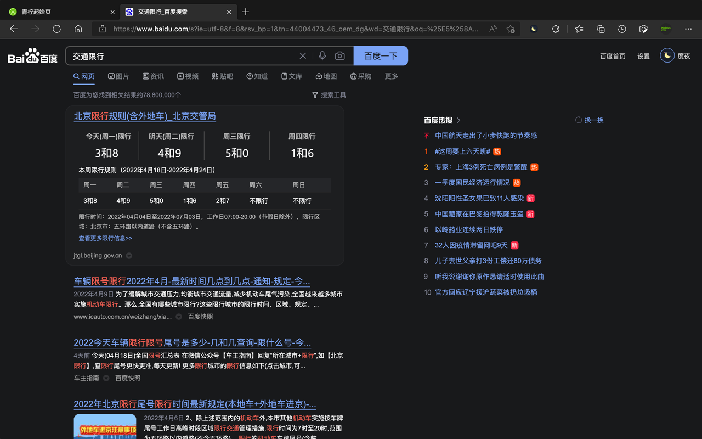Click the camera icon for image search

coord(340,55)
